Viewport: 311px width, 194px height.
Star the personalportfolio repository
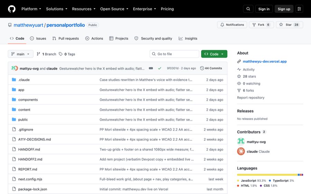(x=289, y=25)
